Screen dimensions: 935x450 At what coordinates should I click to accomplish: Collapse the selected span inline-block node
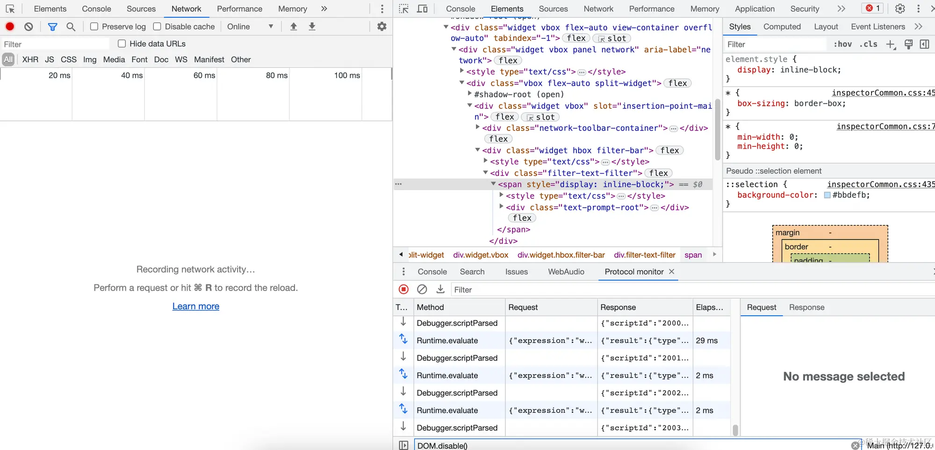(493, 184)
